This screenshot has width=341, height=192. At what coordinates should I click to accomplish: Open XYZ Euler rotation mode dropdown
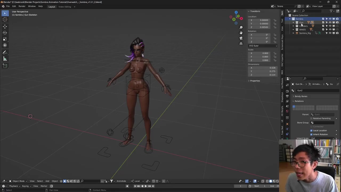pos(263,46)
